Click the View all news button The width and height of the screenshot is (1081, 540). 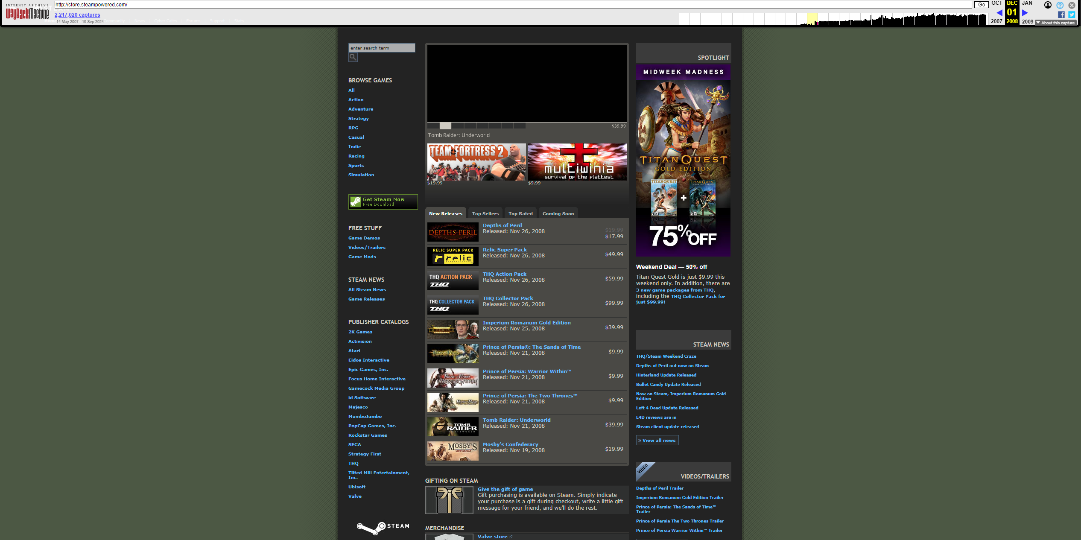(657, 440)
